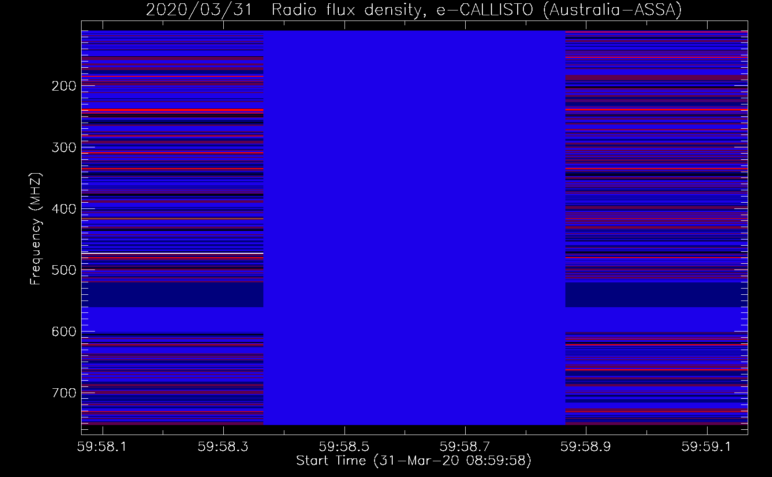Click the 59:58.3 time tick label
This screenshot has height=477, width=772.
223,446
